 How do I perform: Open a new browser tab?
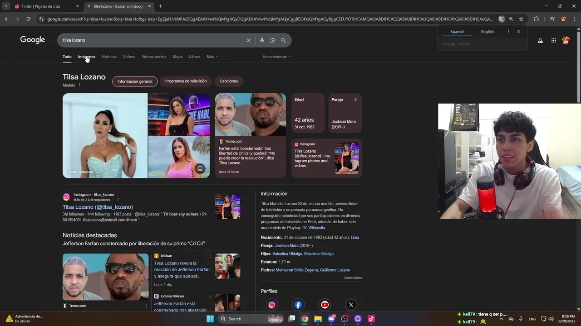[x=160, y=6]
